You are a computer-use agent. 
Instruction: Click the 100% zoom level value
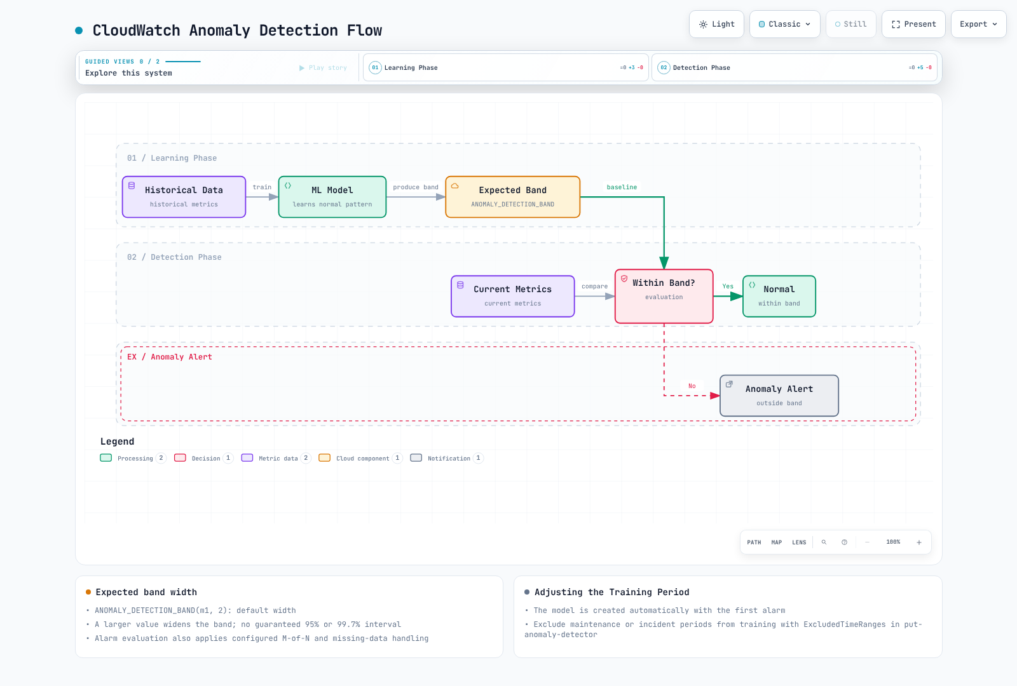(x=893, y=542)
